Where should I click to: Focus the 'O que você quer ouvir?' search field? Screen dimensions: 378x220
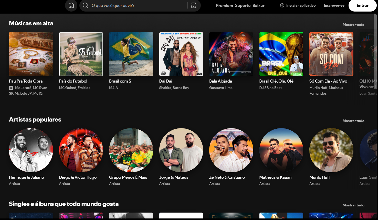(x=140, y=5)
